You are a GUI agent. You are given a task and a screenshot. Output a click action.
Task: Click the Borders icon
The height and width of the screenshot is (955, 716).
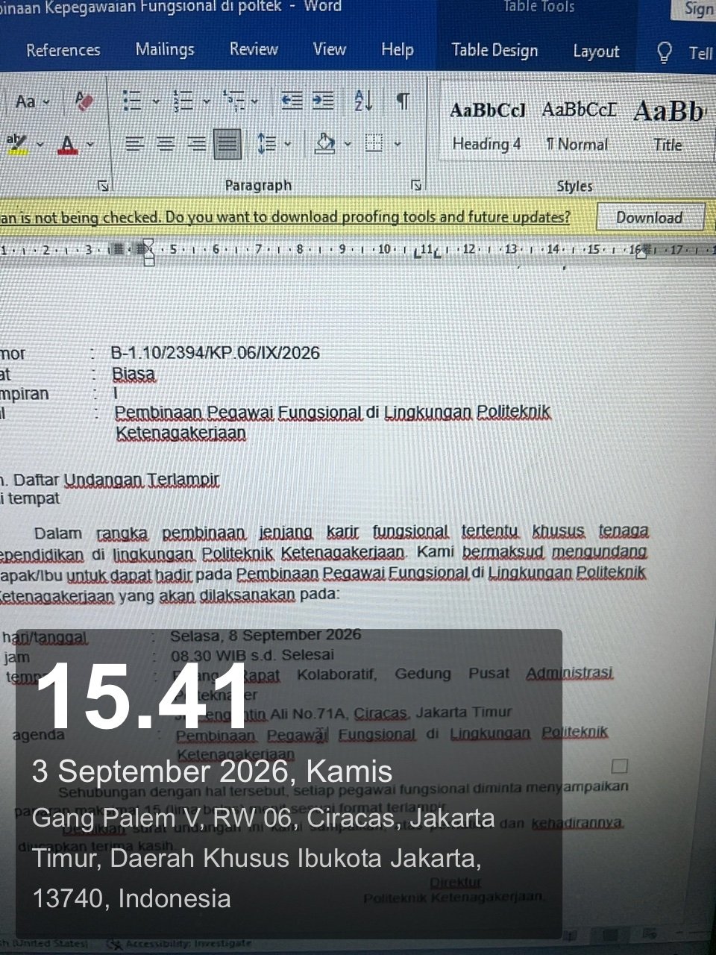point(374,143)
